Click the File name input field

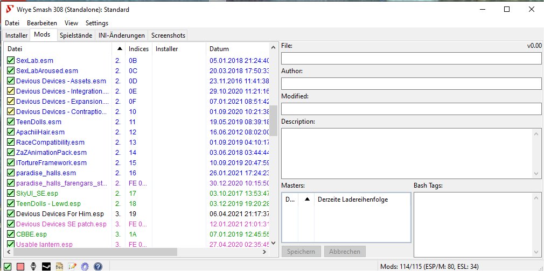click(x=411, y=58)
